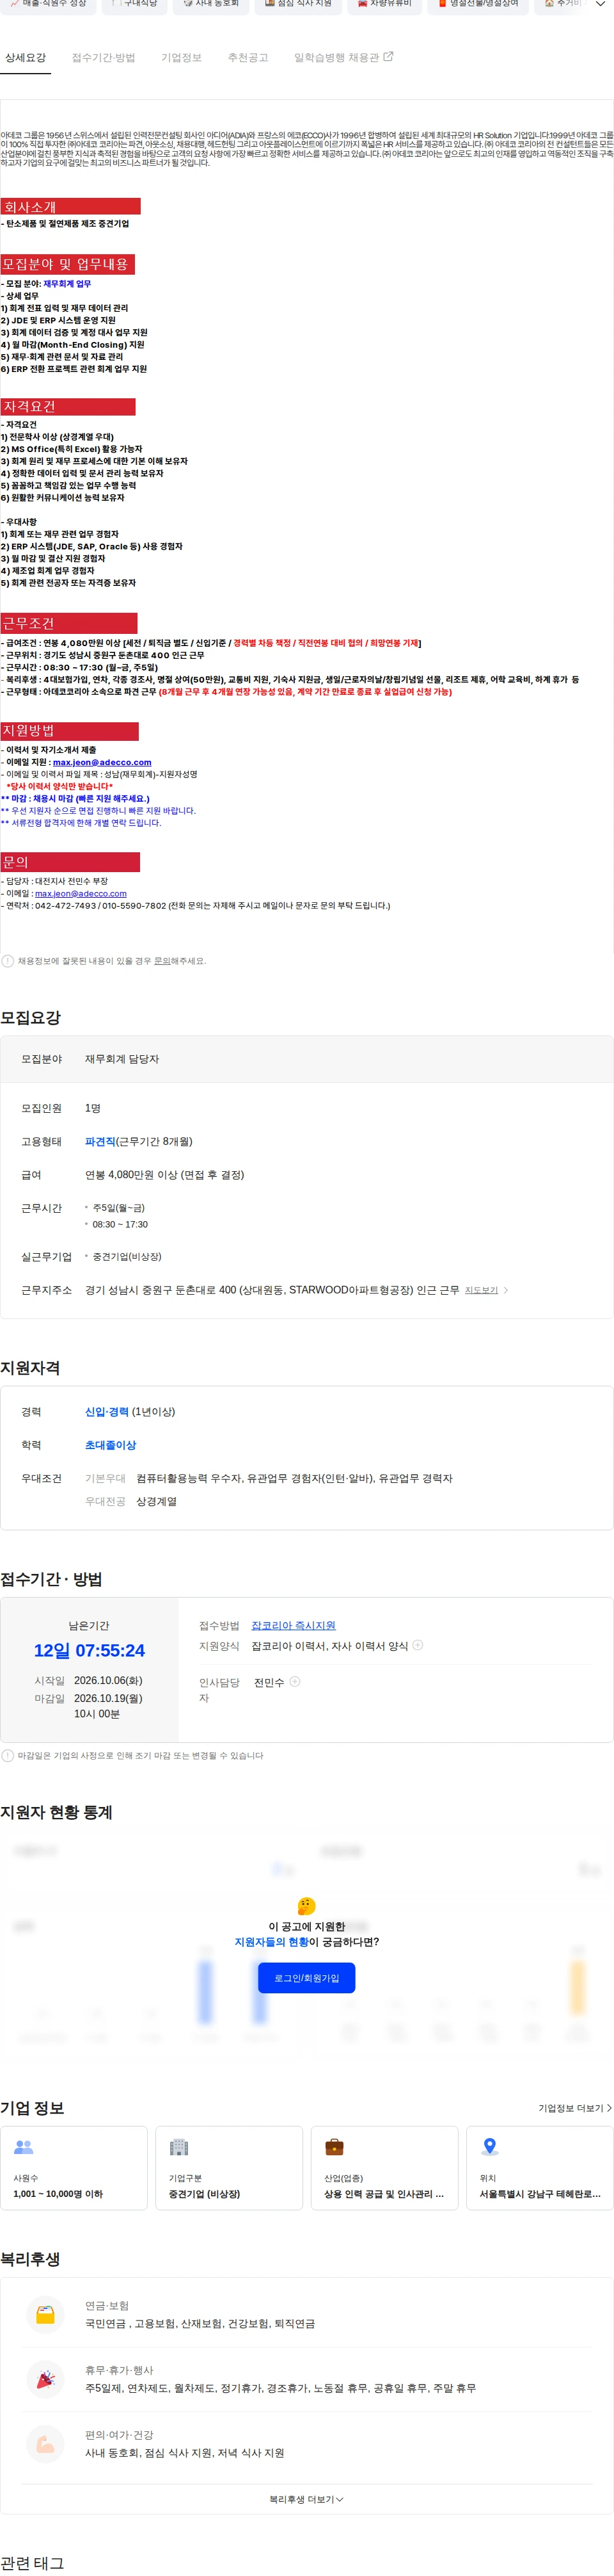This screenshot has height=2576, width=614.
Task: Click the info icon beside 채용정보에 잘못된 내용이
Action: [x=8, y=961]
